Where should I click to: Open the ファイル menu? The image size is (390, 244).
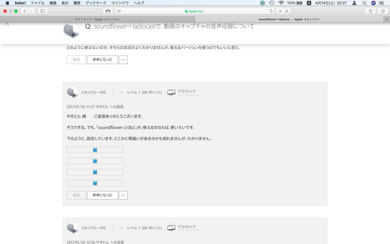(38, 3)
